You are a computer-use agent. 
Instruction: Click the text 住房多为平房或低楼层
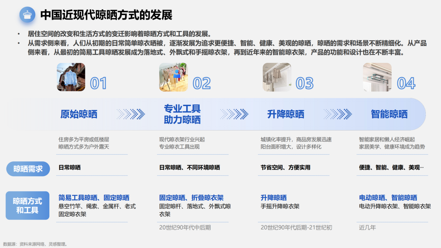pos(84,139)
